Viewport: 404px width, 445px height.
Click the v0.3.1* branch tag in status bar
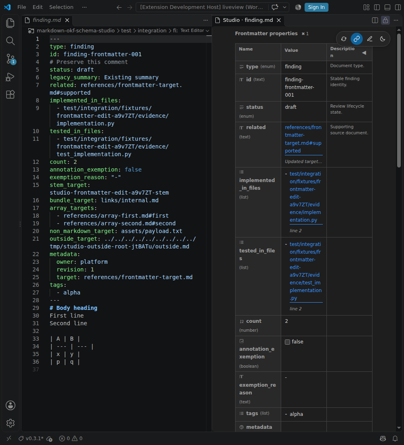31,439
